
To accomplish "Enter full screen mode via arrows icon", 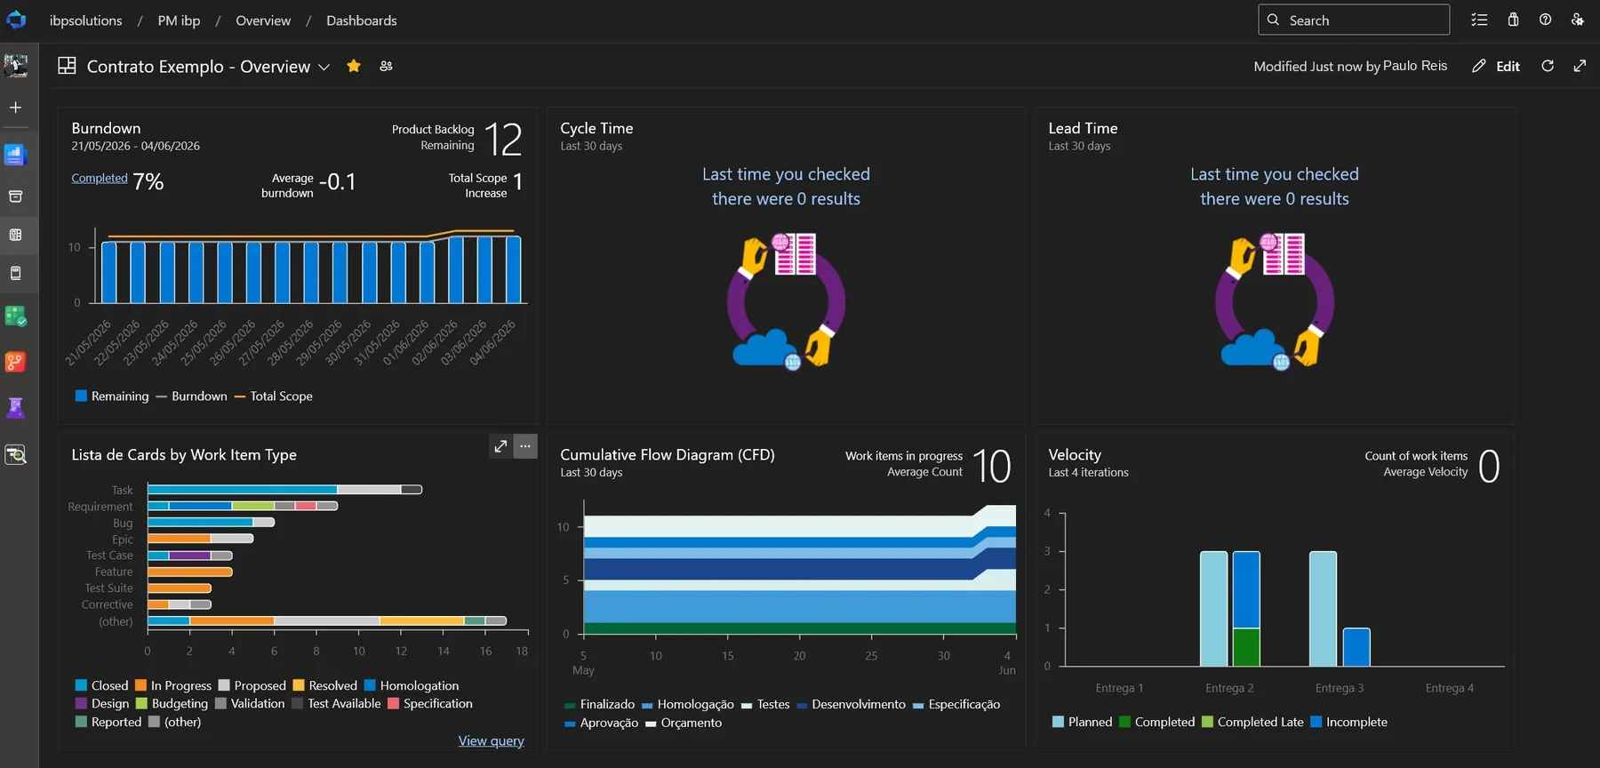I will click(x=1580, y=66).
